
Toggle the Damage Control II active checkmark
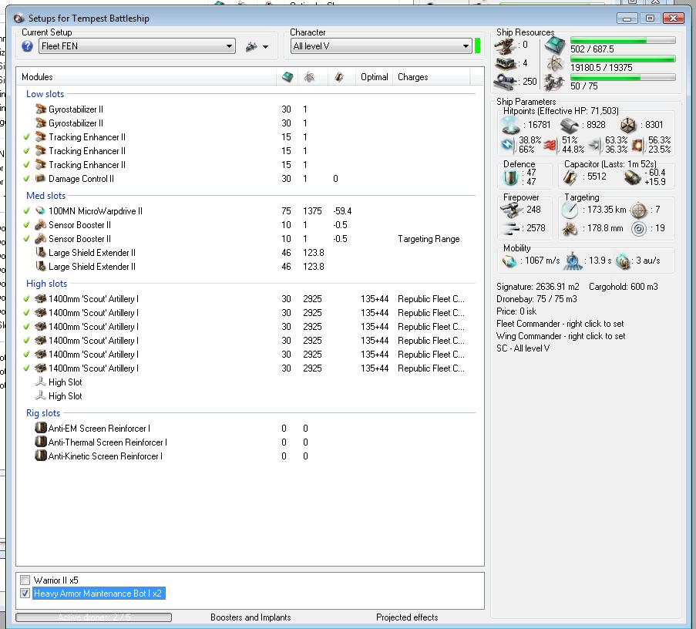point(27,178)
